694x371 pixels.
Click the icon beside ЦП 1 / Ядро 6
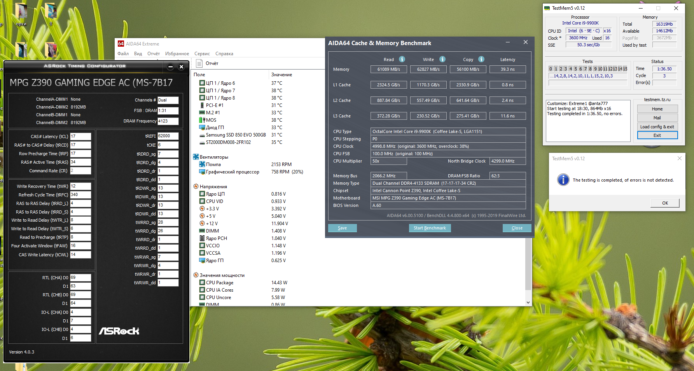point(202,83)
